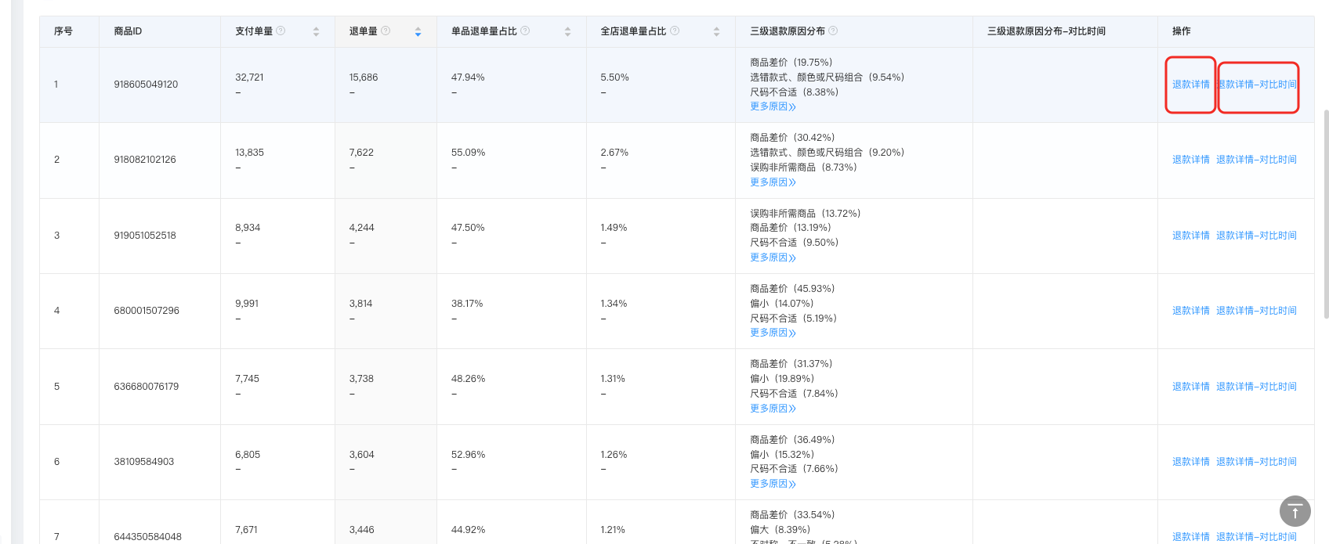1329x544 pixels.
Task: Open 退款详情 for product 918605049120
Action: coord(1191,85)
